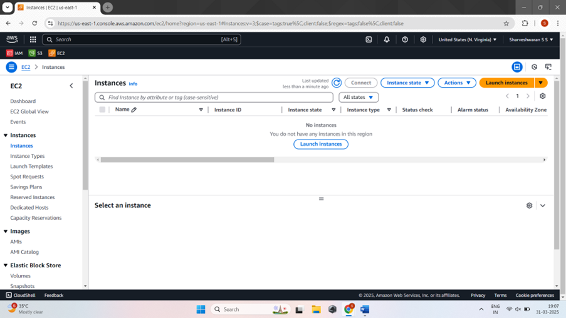Open the All states filter dropdown

click(359, 98)
